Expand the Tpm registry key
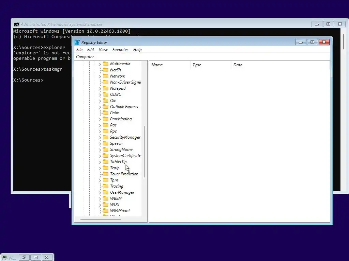This screenshot has height=261, width=349. pos(100,180)
